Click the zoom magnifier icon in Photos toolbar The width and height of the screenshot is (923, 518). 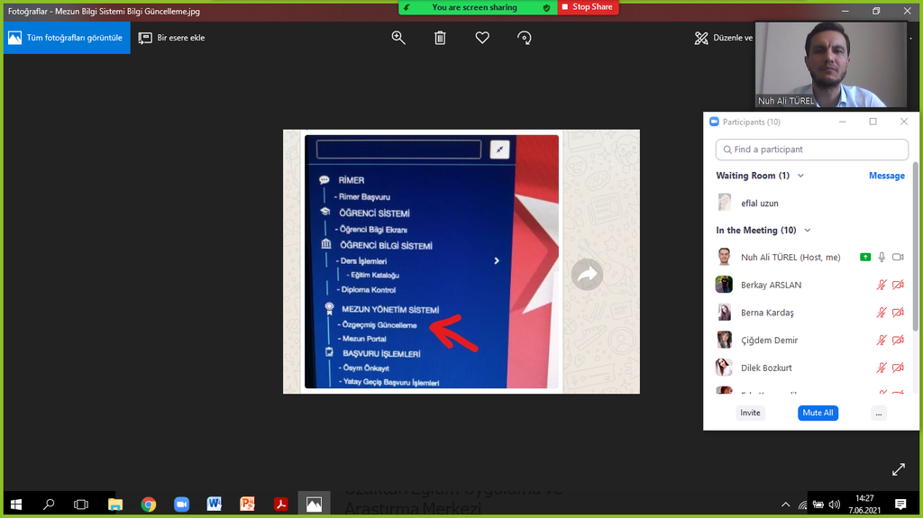click(x=398, y=38)
